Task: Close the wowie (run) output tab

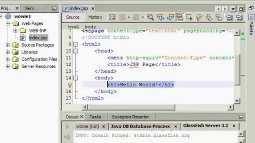Action: point(104,126)
